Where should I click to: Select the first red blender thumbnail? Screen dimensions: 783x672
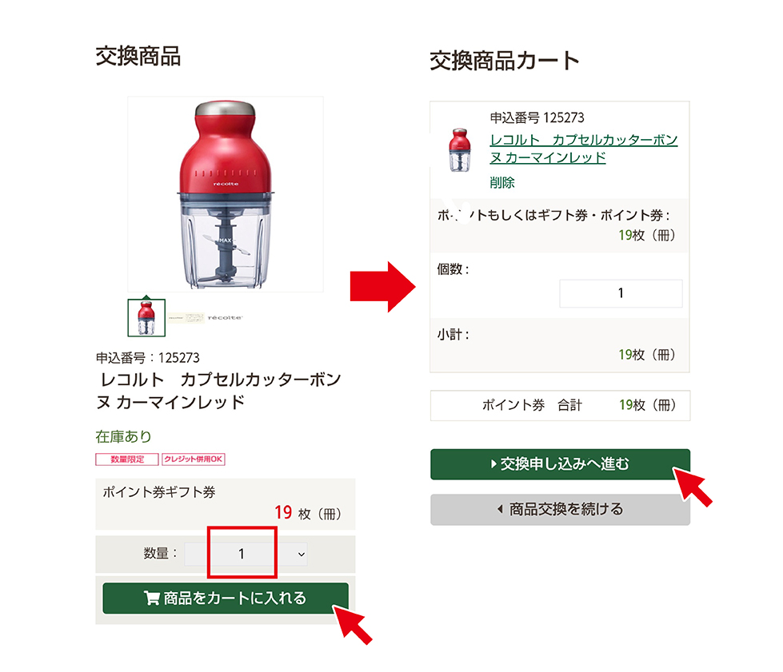click(146, 318)
